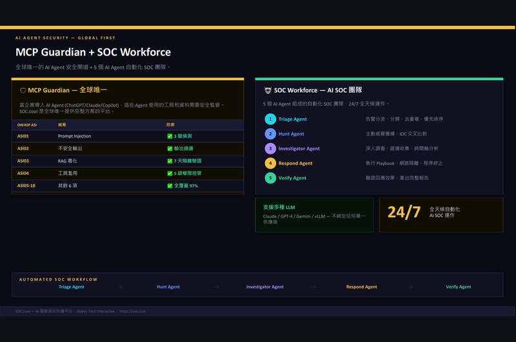Select the numbered circle 4 for Respond Agent
Viewport: 516px width, 342px height.
270,163
